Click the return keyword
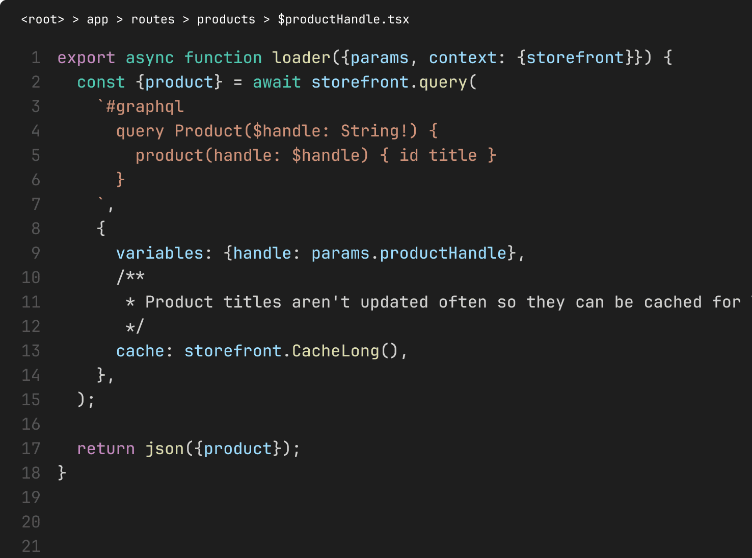The image size is (752, 558). tap(106, 449)
